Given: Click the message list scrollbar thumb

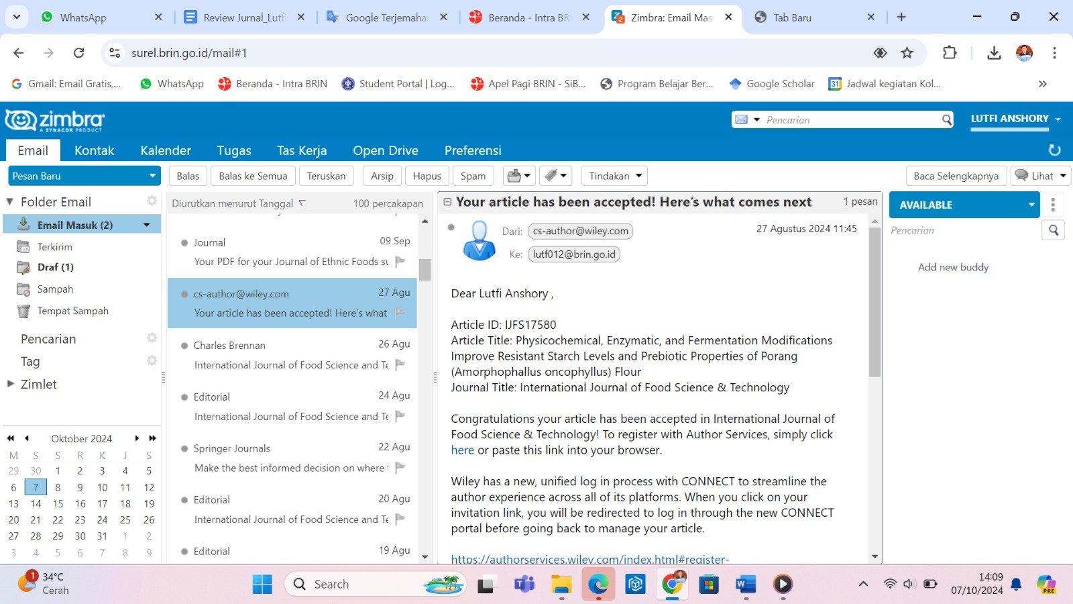Looking at the screenshot, I should pos(425,269).
